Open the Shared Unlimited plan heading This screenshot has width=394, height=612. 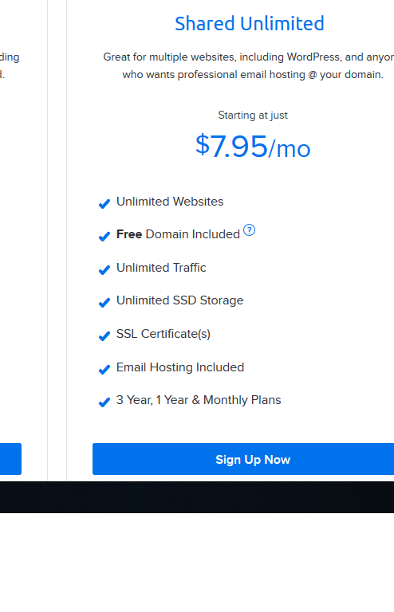[x=250, y=23]
